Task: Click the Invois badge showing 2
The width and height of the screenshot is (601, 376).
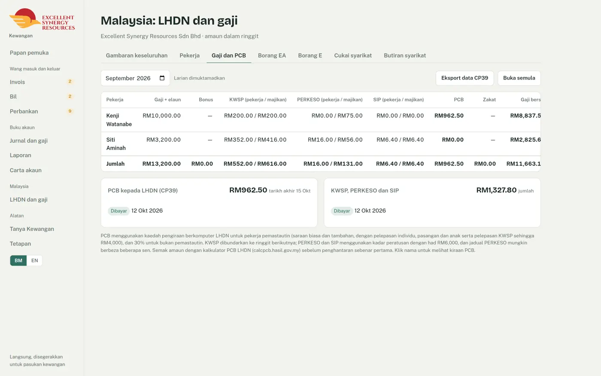Action: [x=70, y=82]
